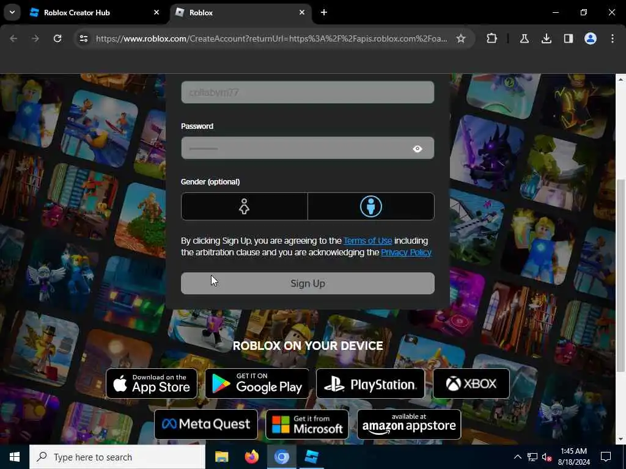The height and width of the screenshot is (469, 626).
Task: Open the Chrome three-dot menu
Action: [x=613, y=38]
